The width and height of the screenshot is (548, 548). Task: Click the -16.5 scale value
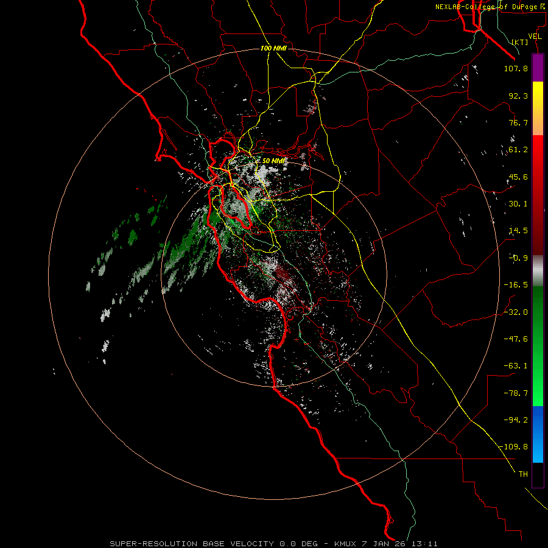tap(516, 285)
